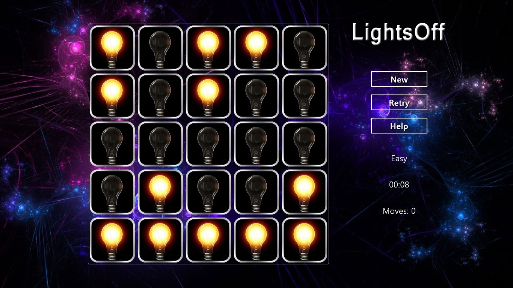
Task: Toggle the lit bulb in row two, first column
Action: pos(112,96)
